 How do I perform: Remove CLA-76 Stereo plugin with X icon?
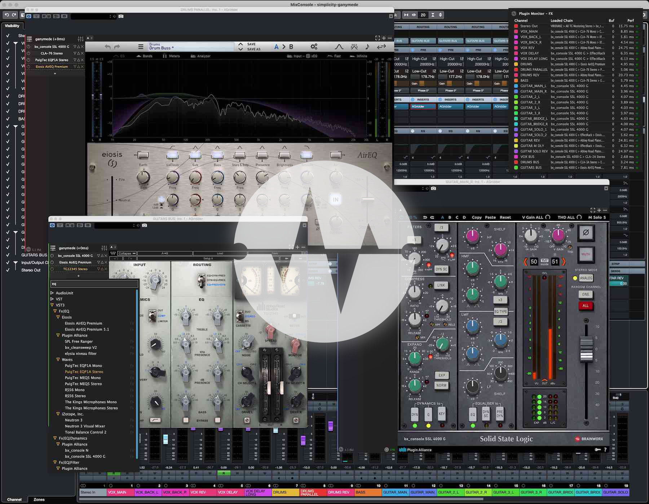point(82,53)
